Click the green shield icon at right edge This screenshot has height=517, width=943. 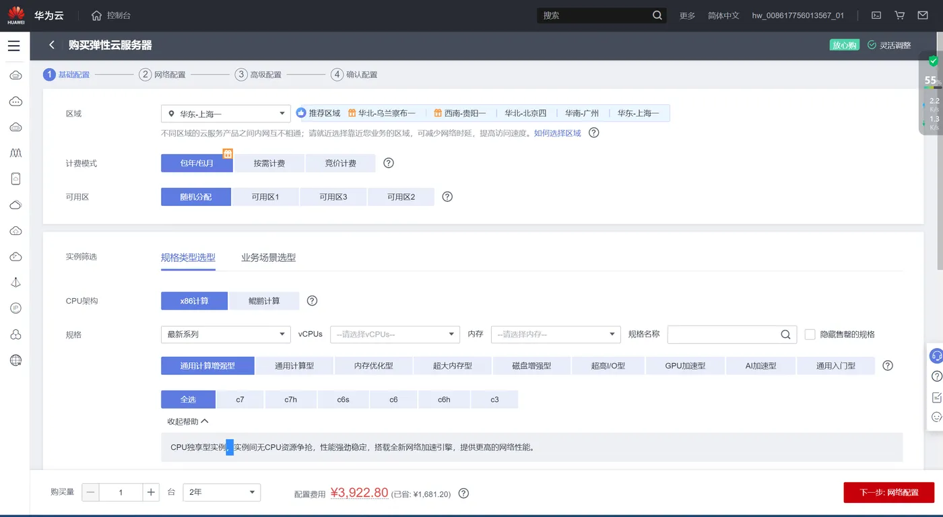tap(933, 61)
